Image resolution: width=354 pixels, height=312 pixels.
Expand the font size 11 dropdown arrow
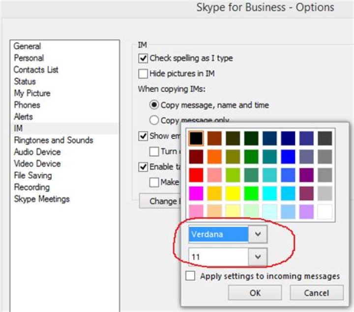(258, 257)
